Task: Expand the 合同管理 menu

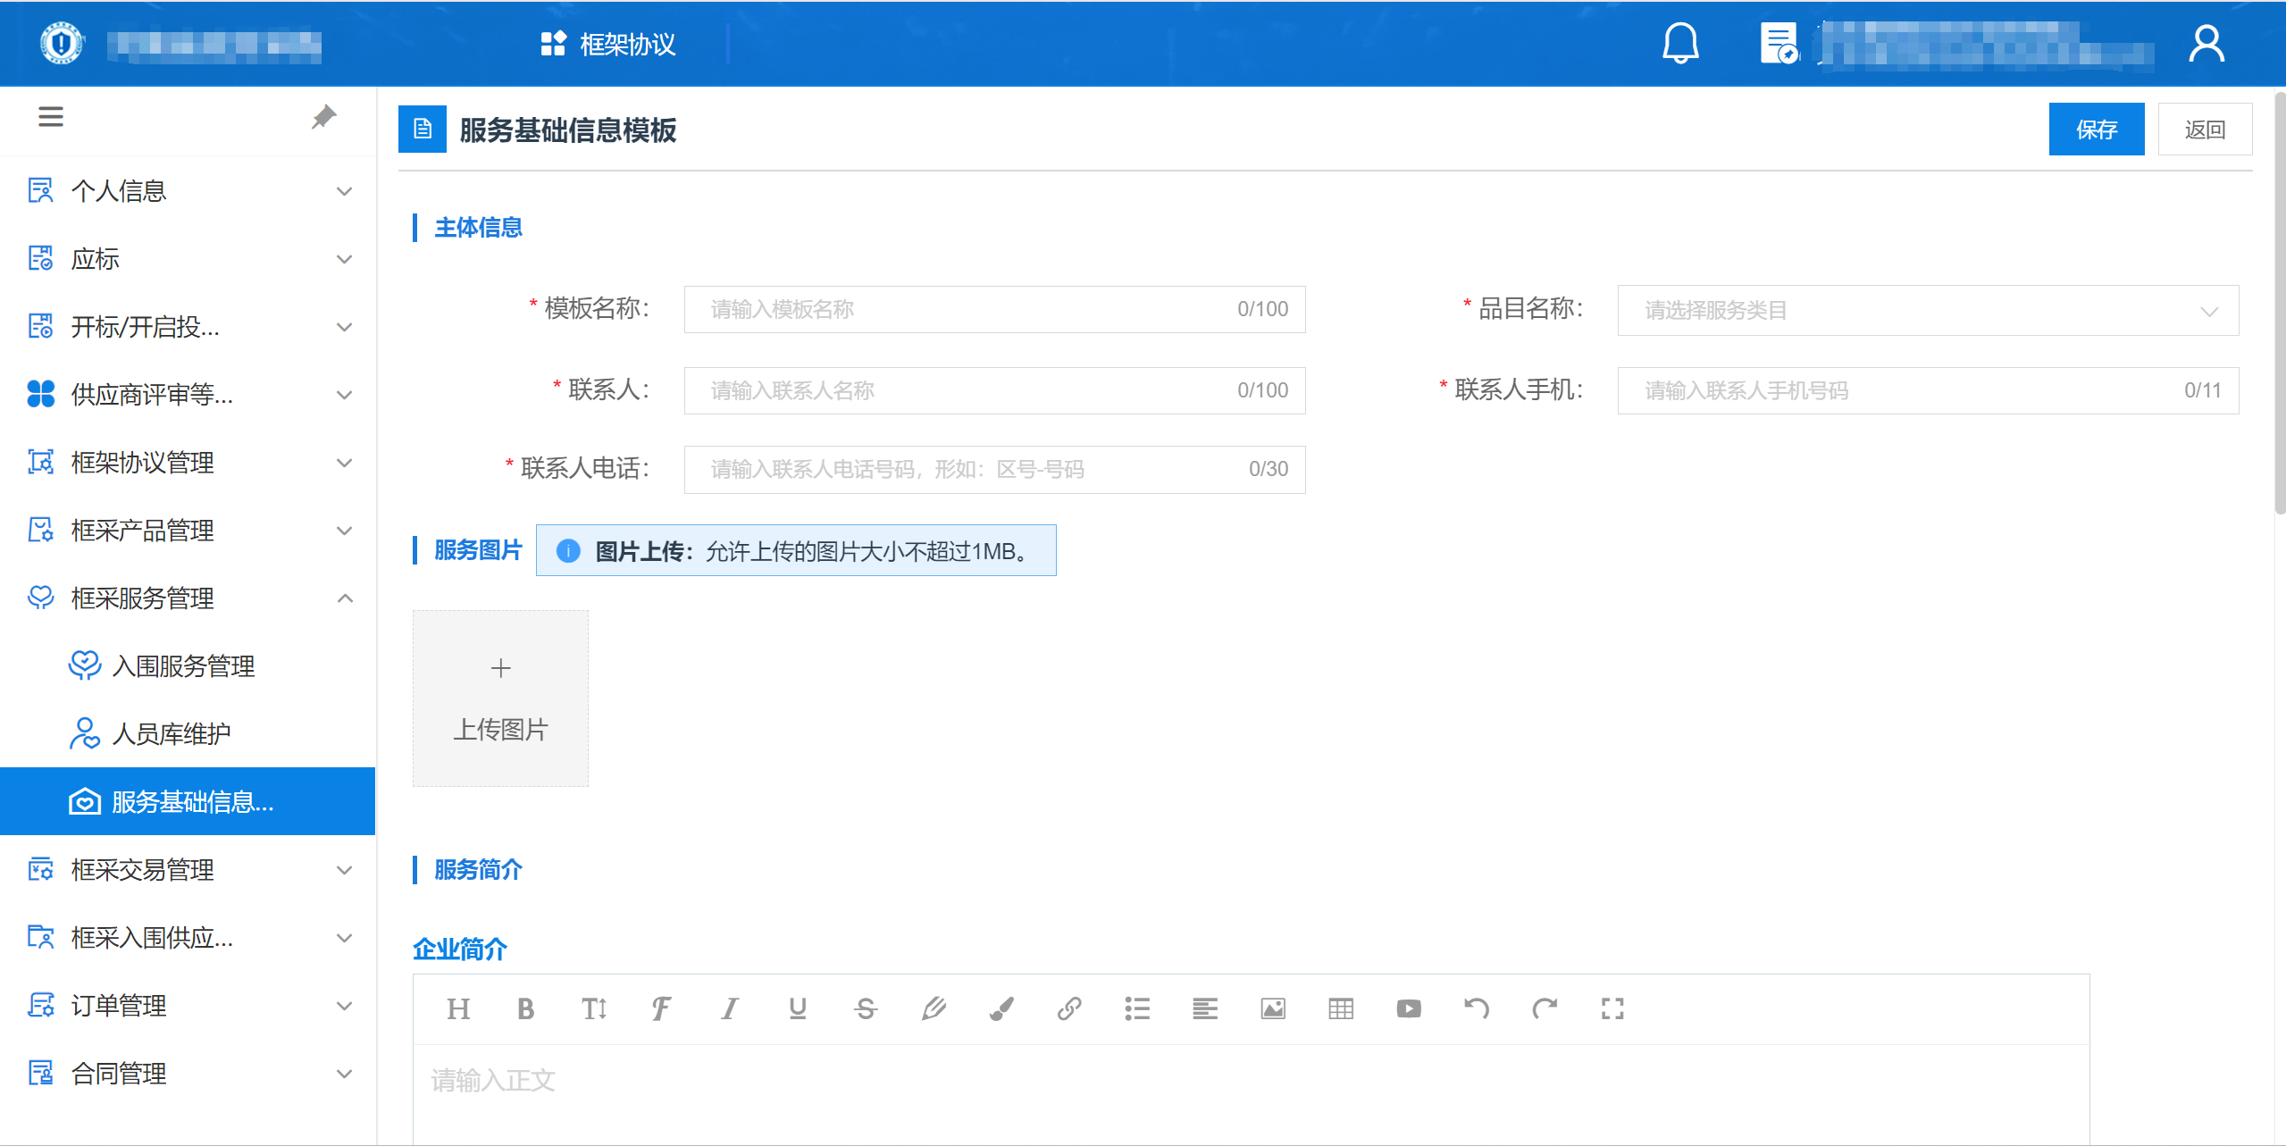Action: click(188, 1074)
